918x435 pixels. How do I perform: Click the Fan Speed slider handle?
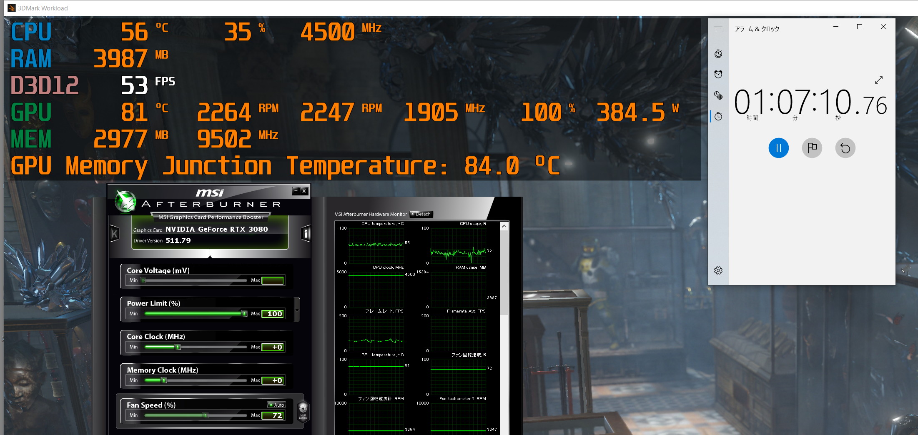click(206, 415)
